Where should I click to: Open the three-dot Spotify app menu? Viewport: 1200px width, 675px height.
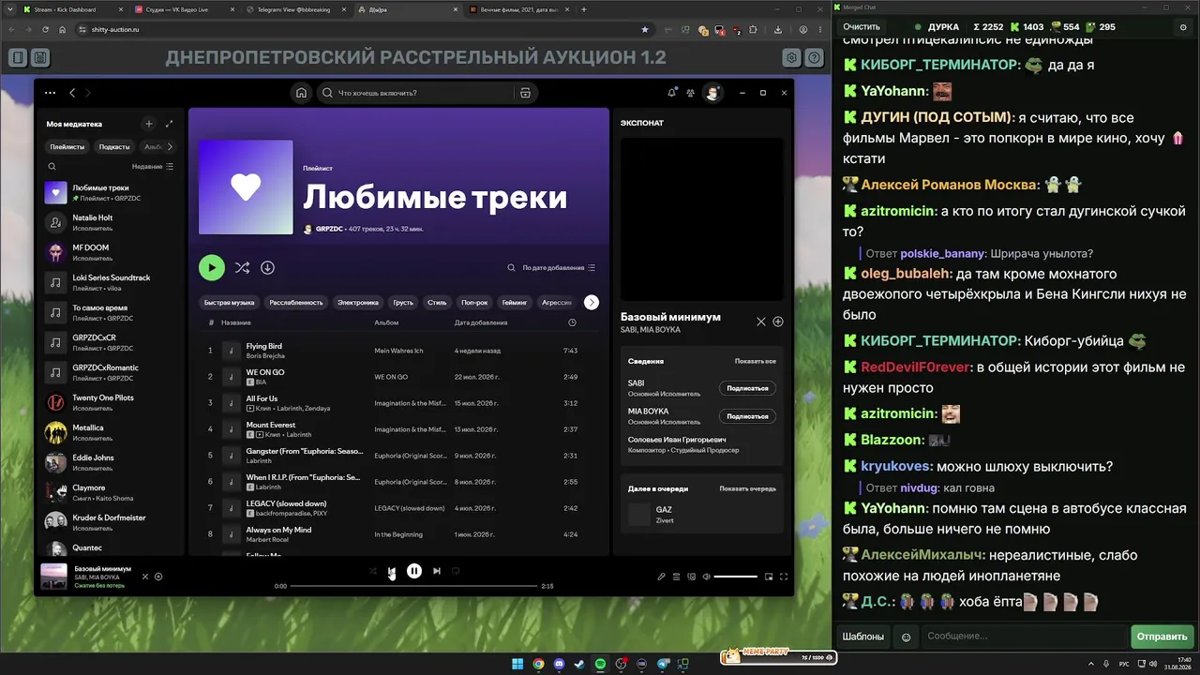coord(50,93)
